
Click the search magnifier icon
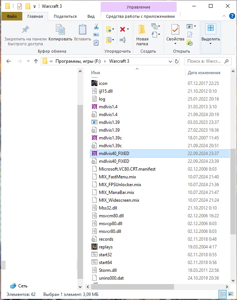(x=227, y=61)
